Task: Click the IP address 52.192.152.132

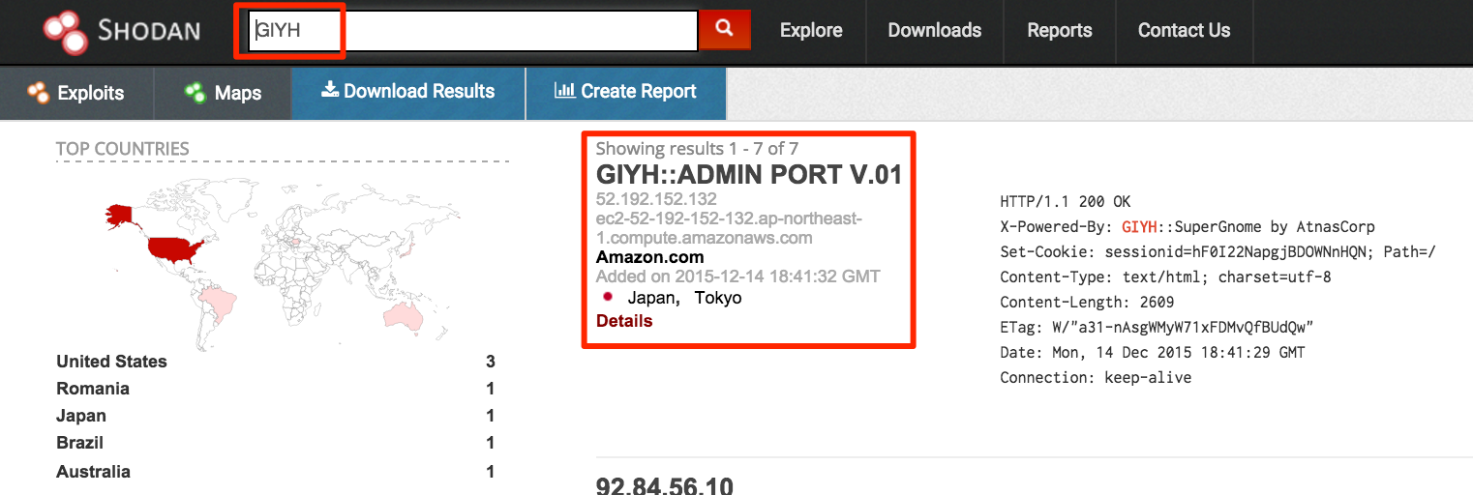Action: click(x=656, y=199)
